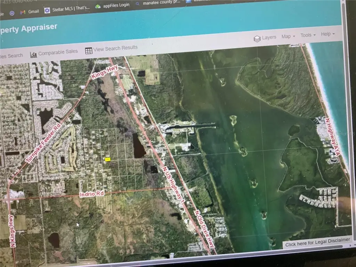
Task: Click the View Search Results label
Action: 115,48
